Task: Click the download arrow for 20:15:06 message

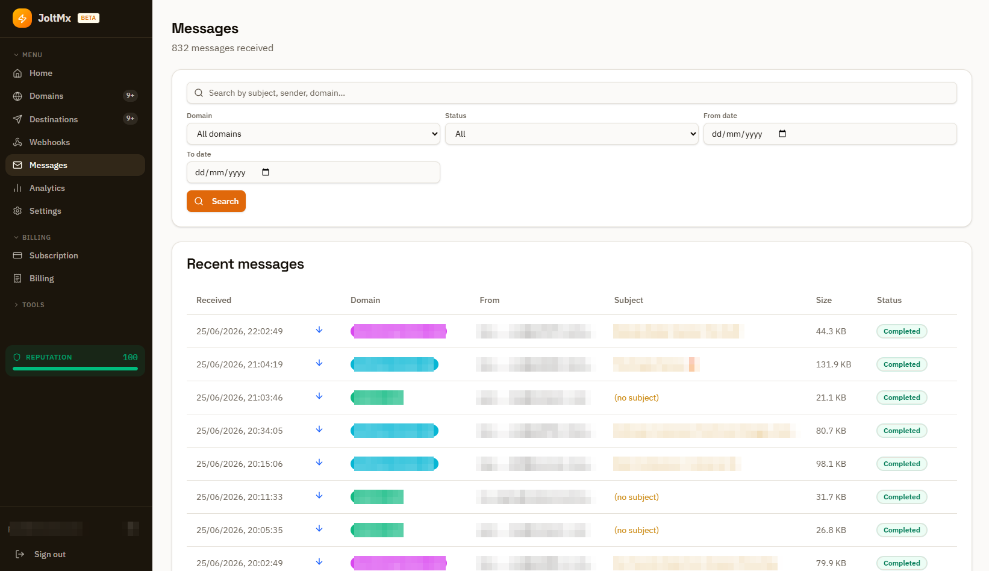Action: pos(319,463)
